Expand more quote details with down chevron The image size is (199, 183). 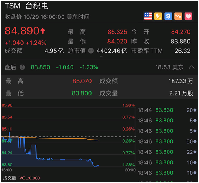101,57
